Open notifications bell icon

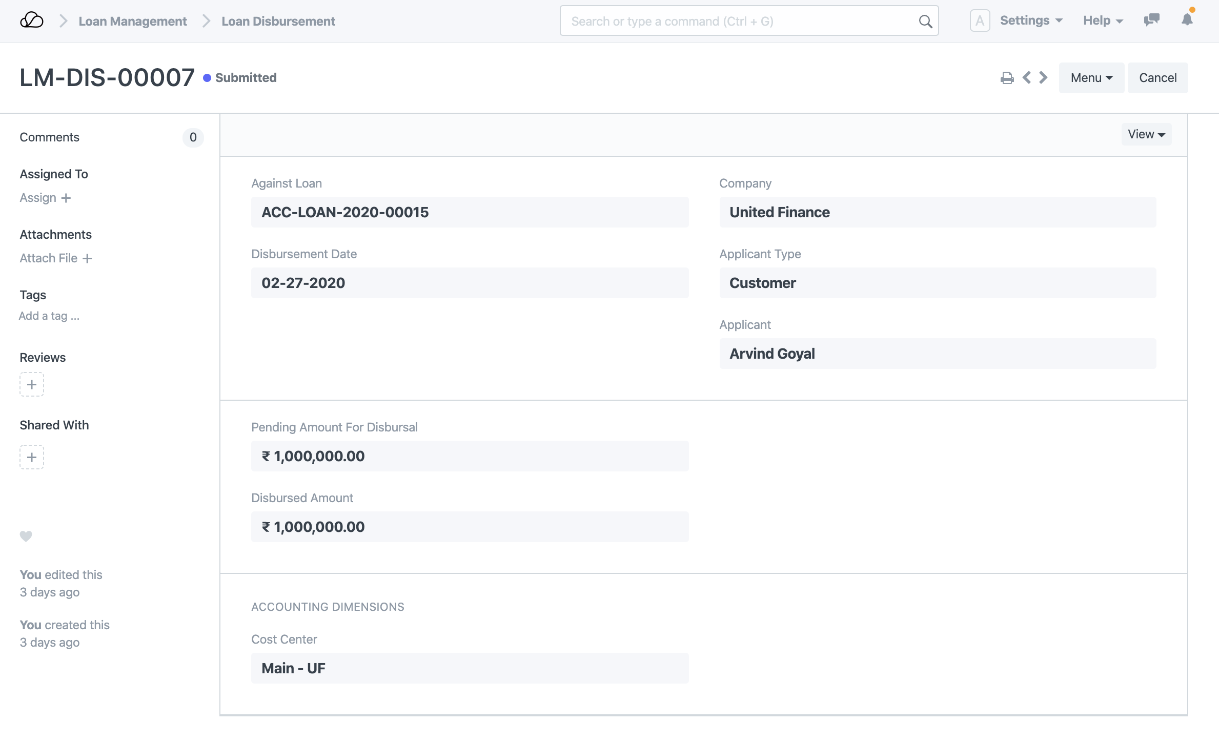pyautogui.click(x=1187, y=19)
